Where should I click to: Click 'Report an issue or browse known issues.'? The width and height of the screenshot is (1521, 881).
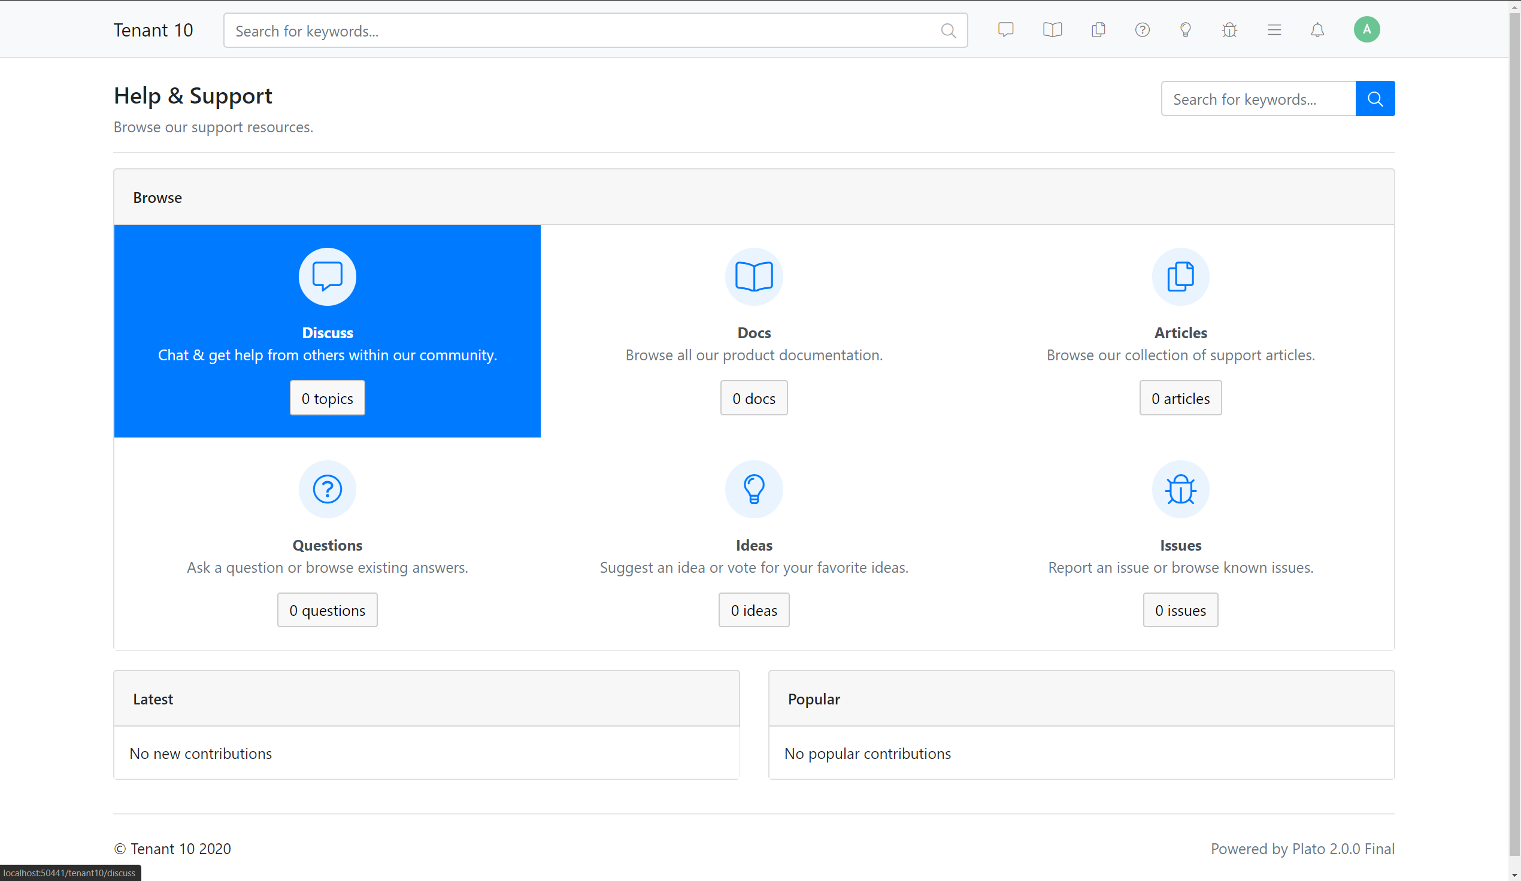coord(1181,568)
